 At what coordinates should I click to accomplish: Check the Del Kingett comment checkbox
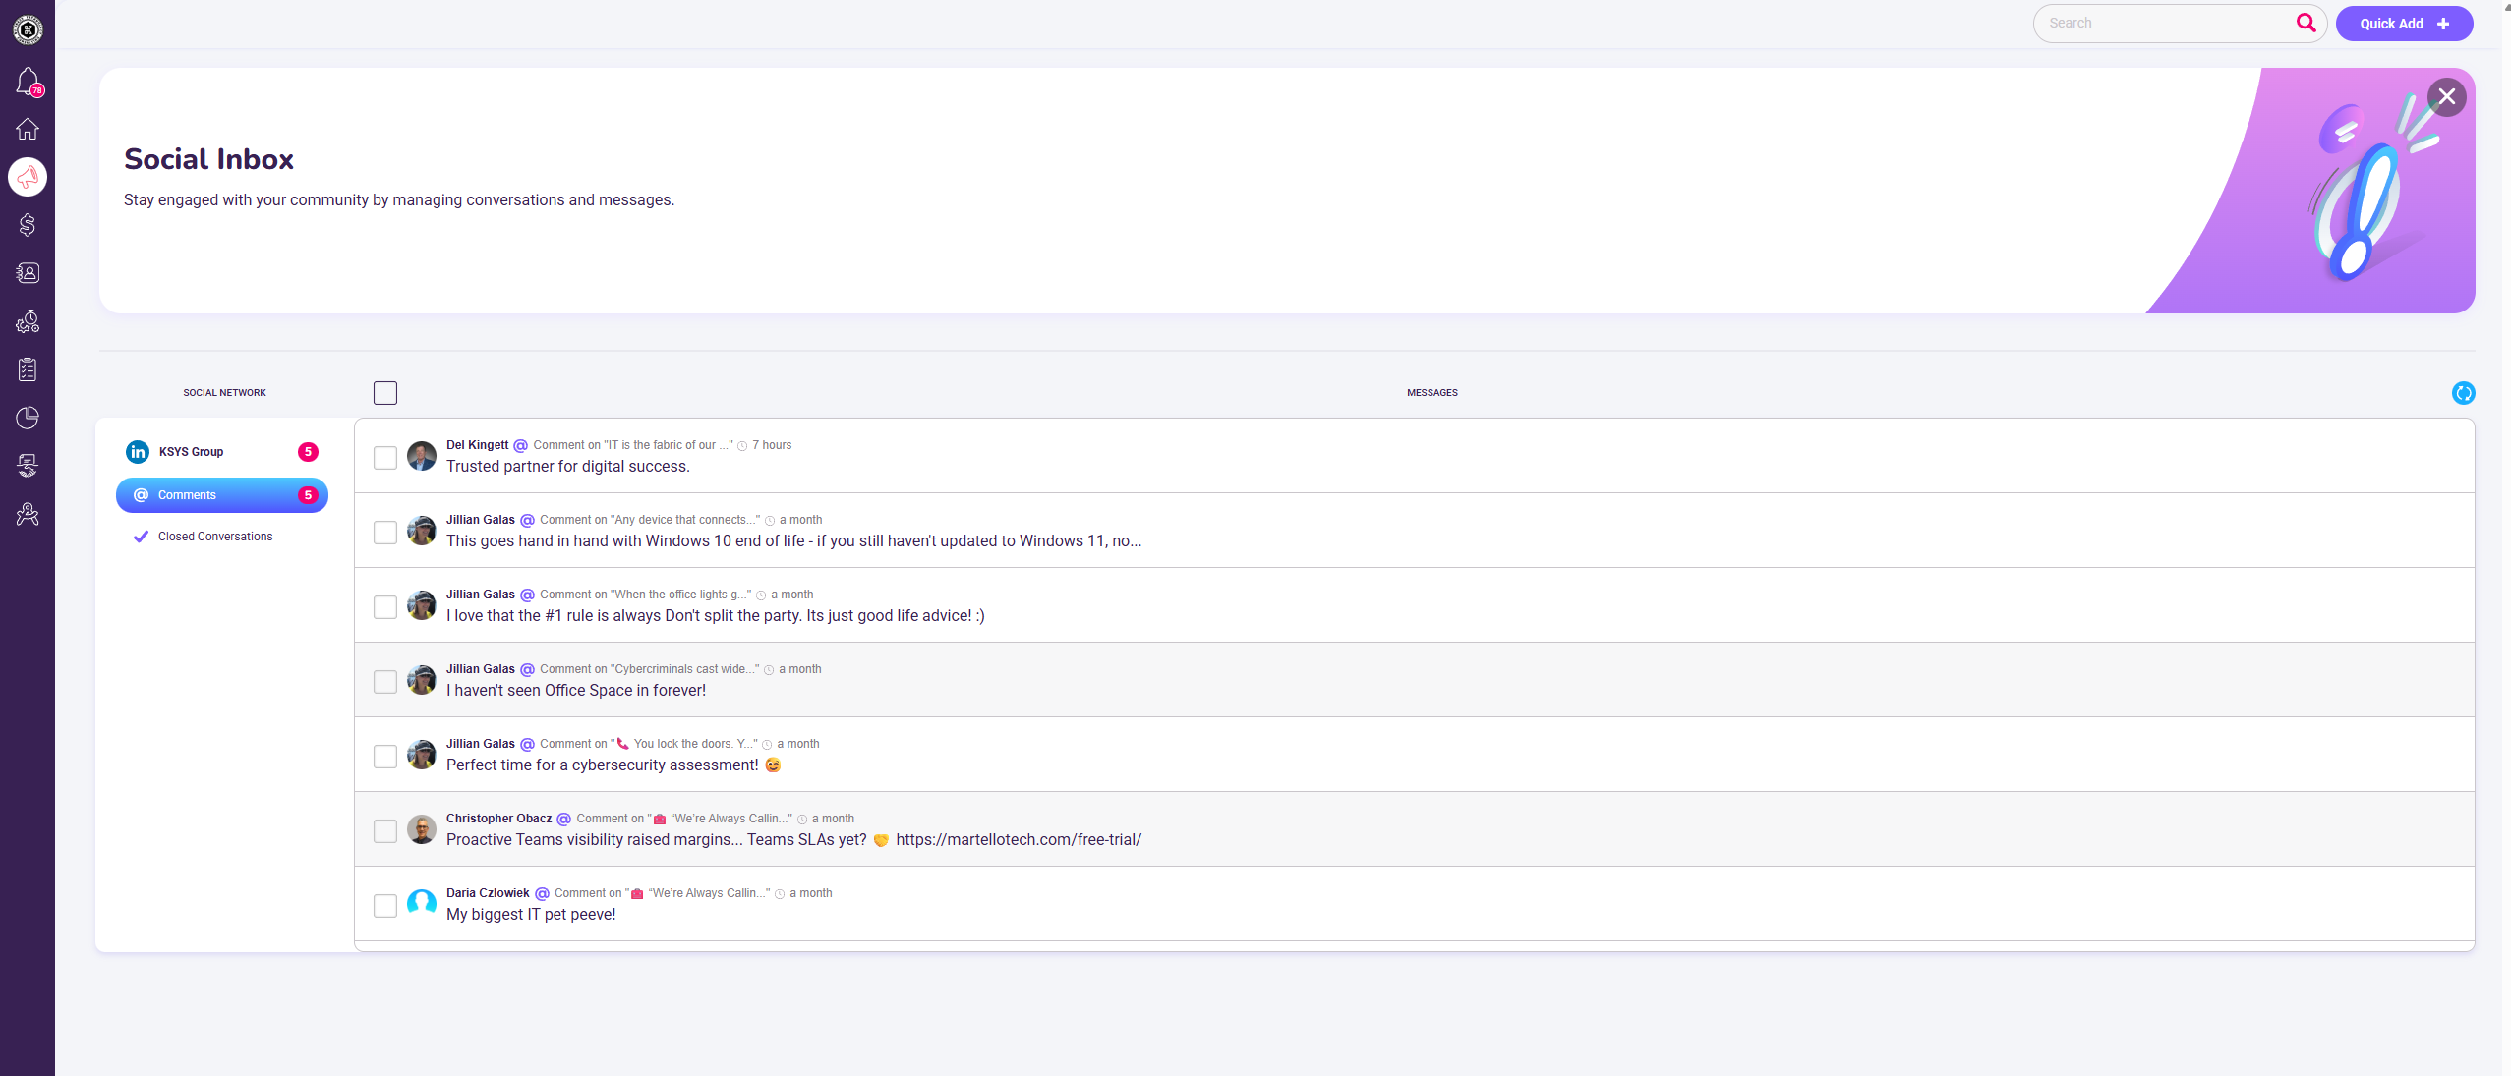point(385,457)
